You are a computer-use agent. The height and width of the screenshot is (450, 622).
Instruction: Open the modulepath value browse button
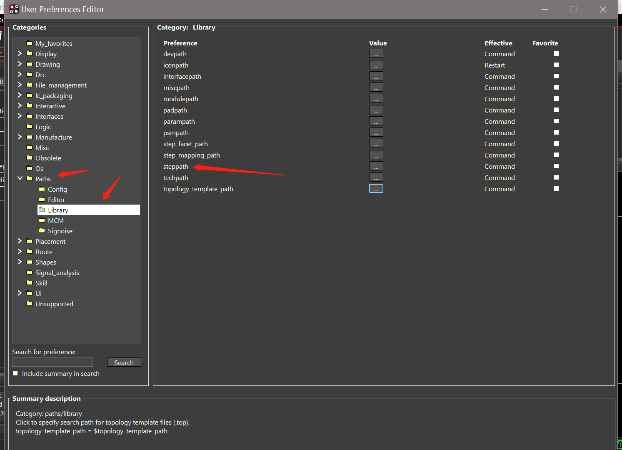(376, 99)
